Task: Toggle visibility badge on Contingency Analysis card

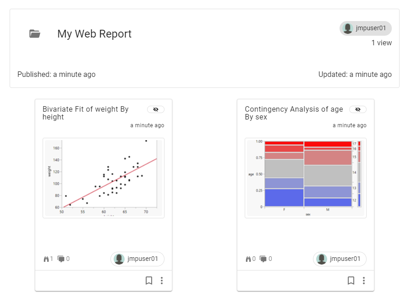Action: click(x=358, y=109)
